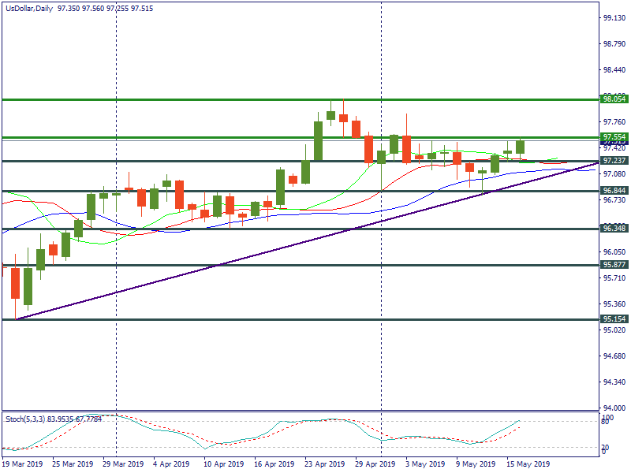
Task: Select the 96.844 horizontal line label
Action: coord(614,191)
